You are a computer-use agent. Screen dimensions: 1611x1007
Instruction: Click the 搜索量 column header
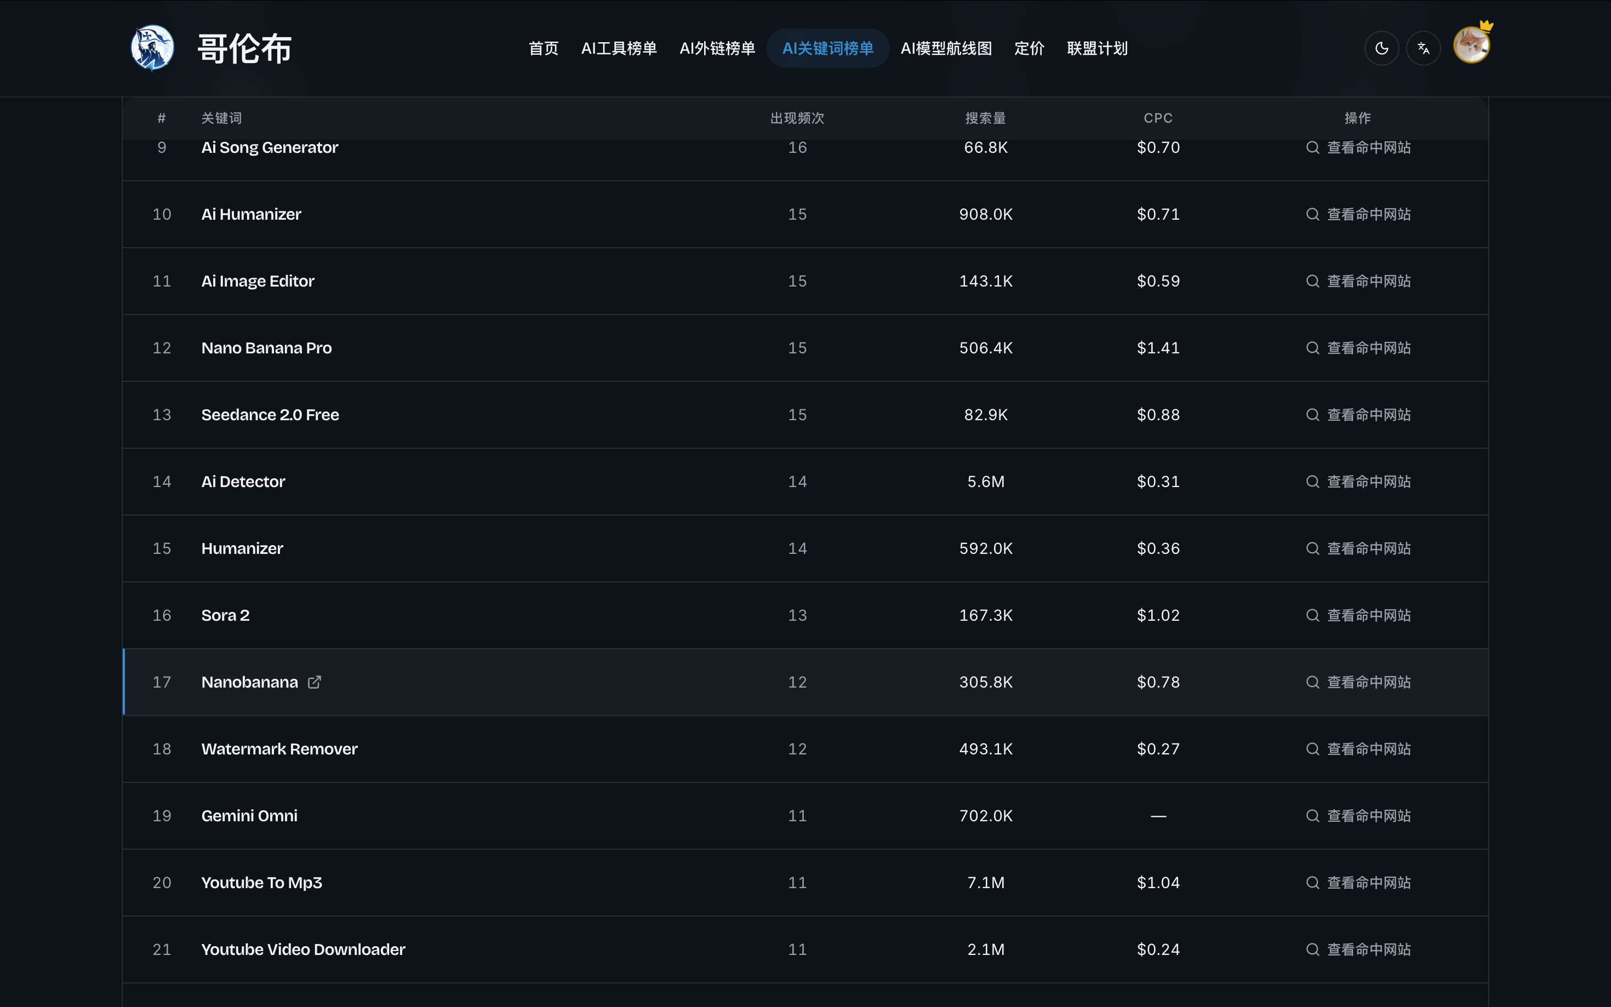coord(986,118)
